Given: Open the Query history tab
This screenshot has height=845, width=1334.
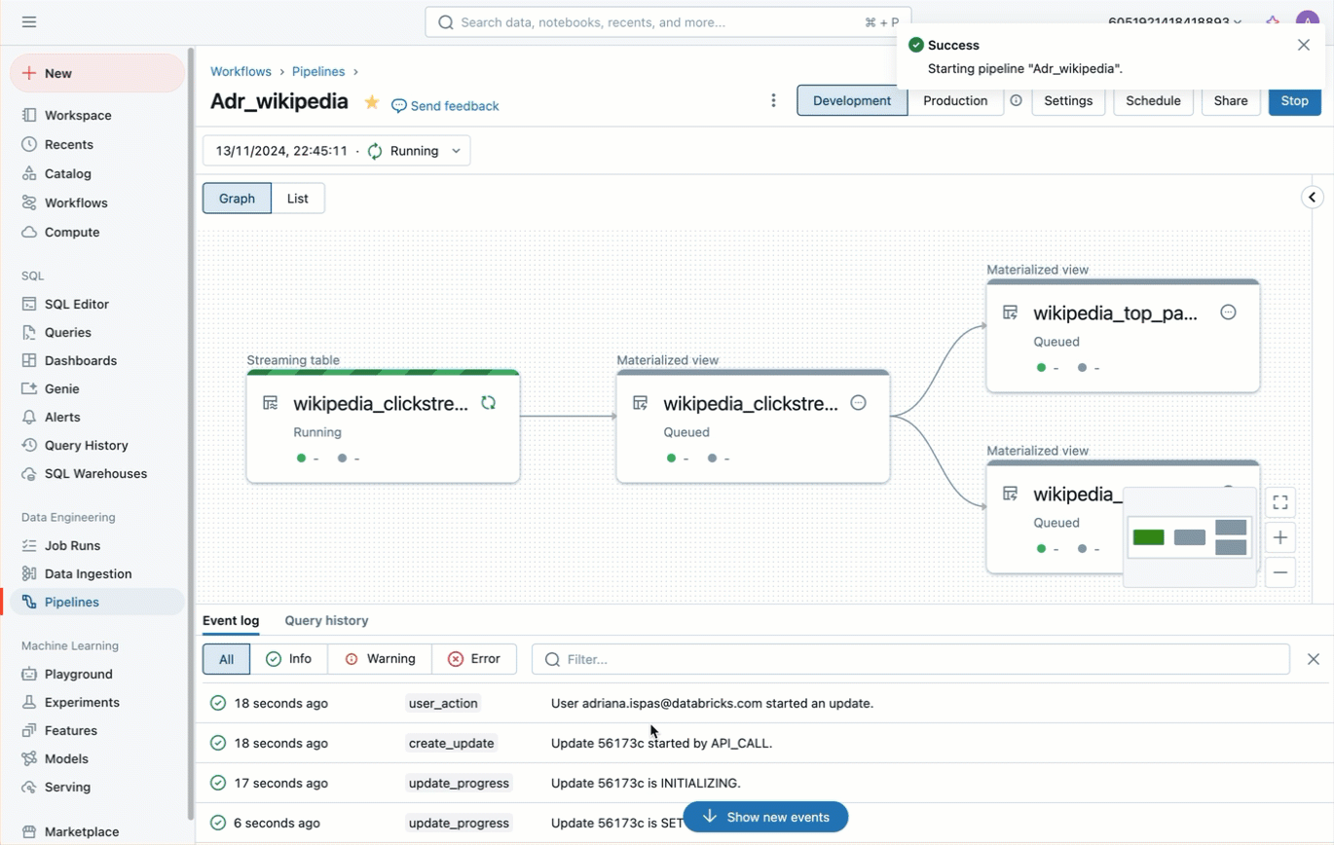Looking at the screenshot, I should tap(326, 620).
